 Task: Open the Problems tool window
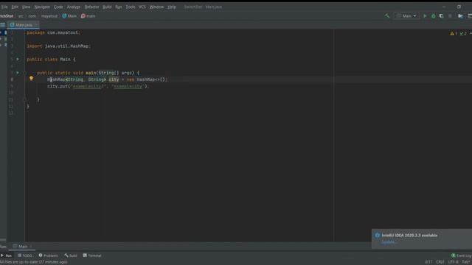click(48, 255)
